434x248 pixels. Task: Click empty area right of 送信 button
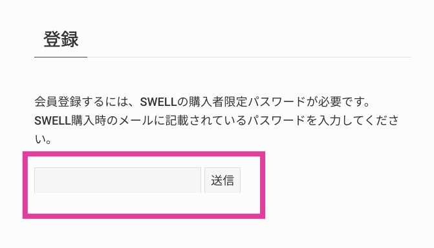pyautogui.click(x=250, y=180)
